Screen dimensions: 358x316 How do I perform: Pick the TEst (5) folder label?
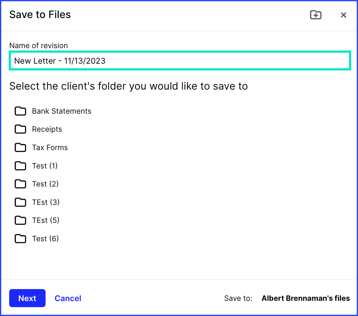pos(46,220)
